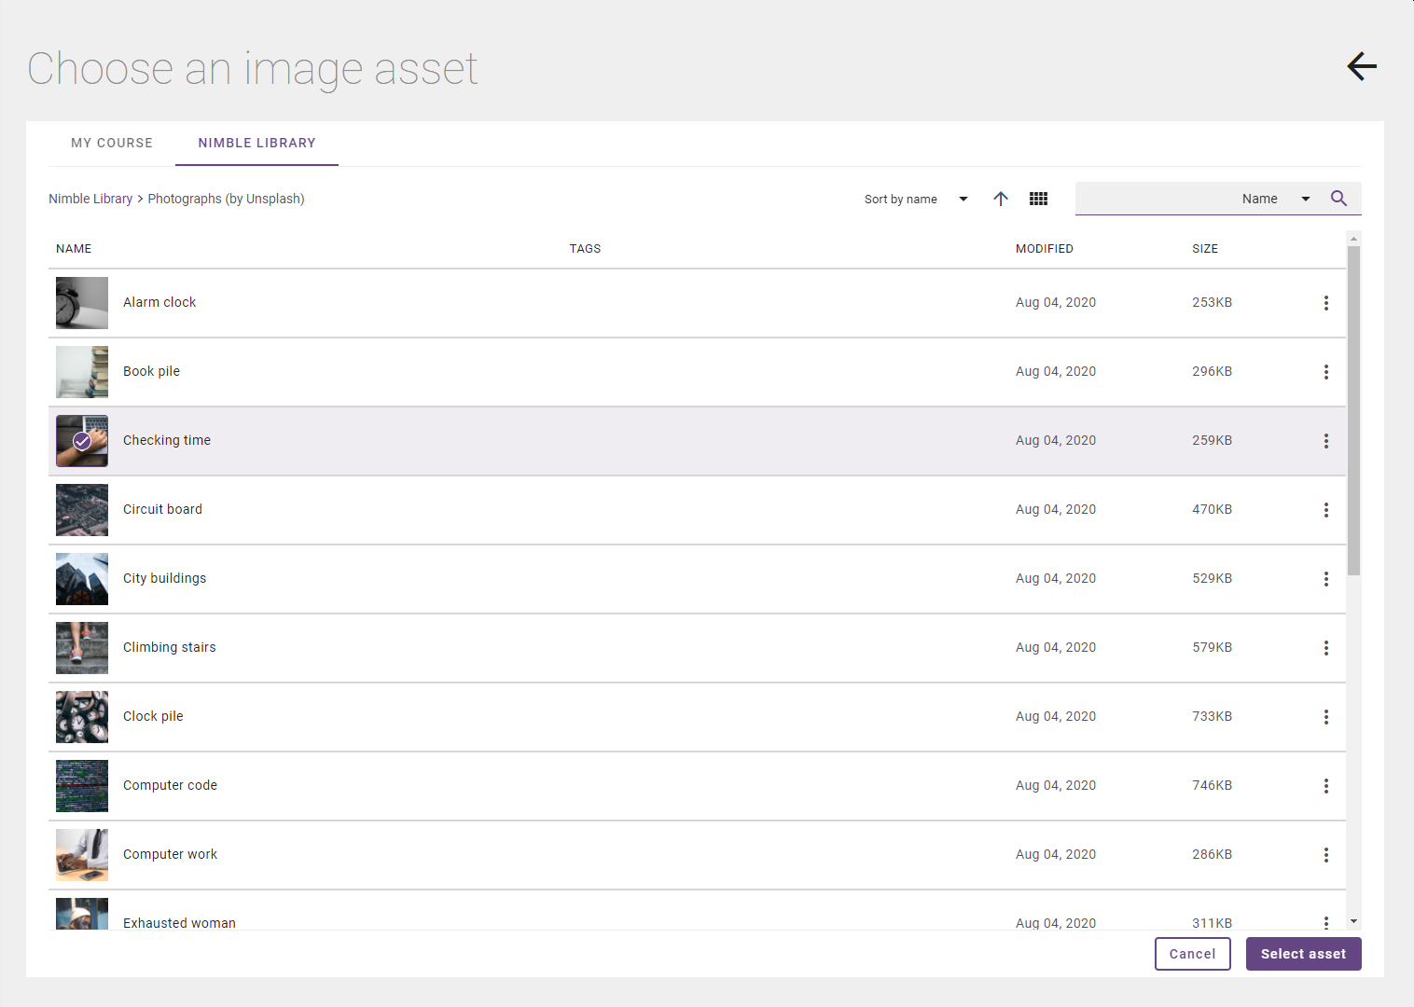Click the 253KB size value

point(1212,302)
